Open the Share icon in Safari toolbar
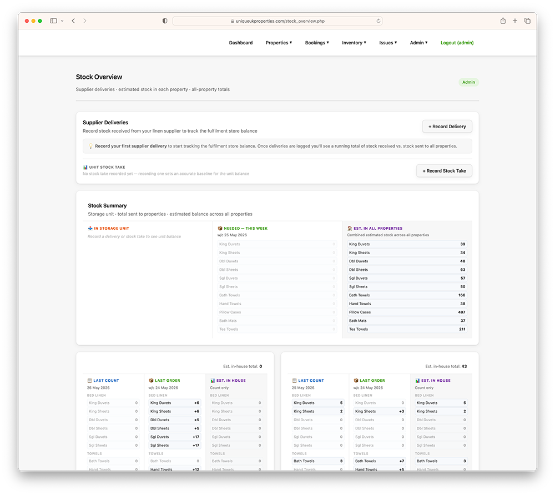 point(503,21)
